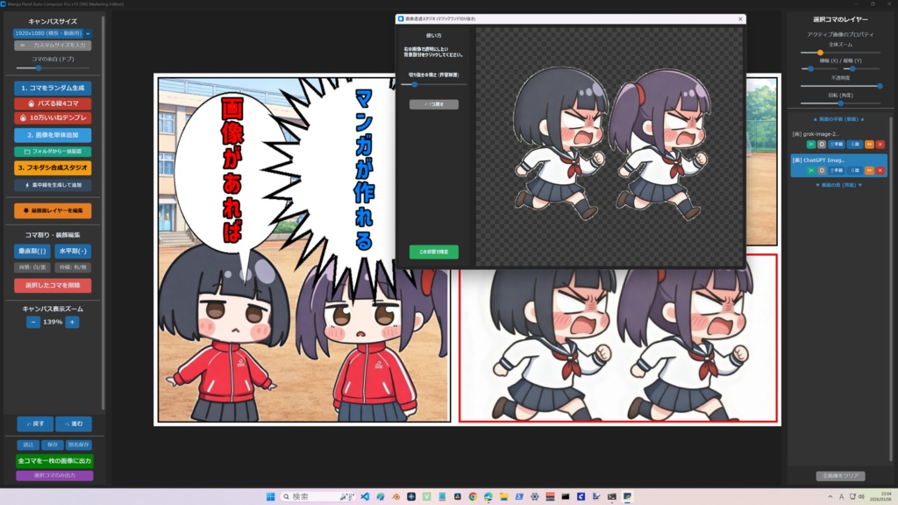Decrease canvas zoom with minus button
Viewport: 898px width, 505px height.
[x=33, y=322]
